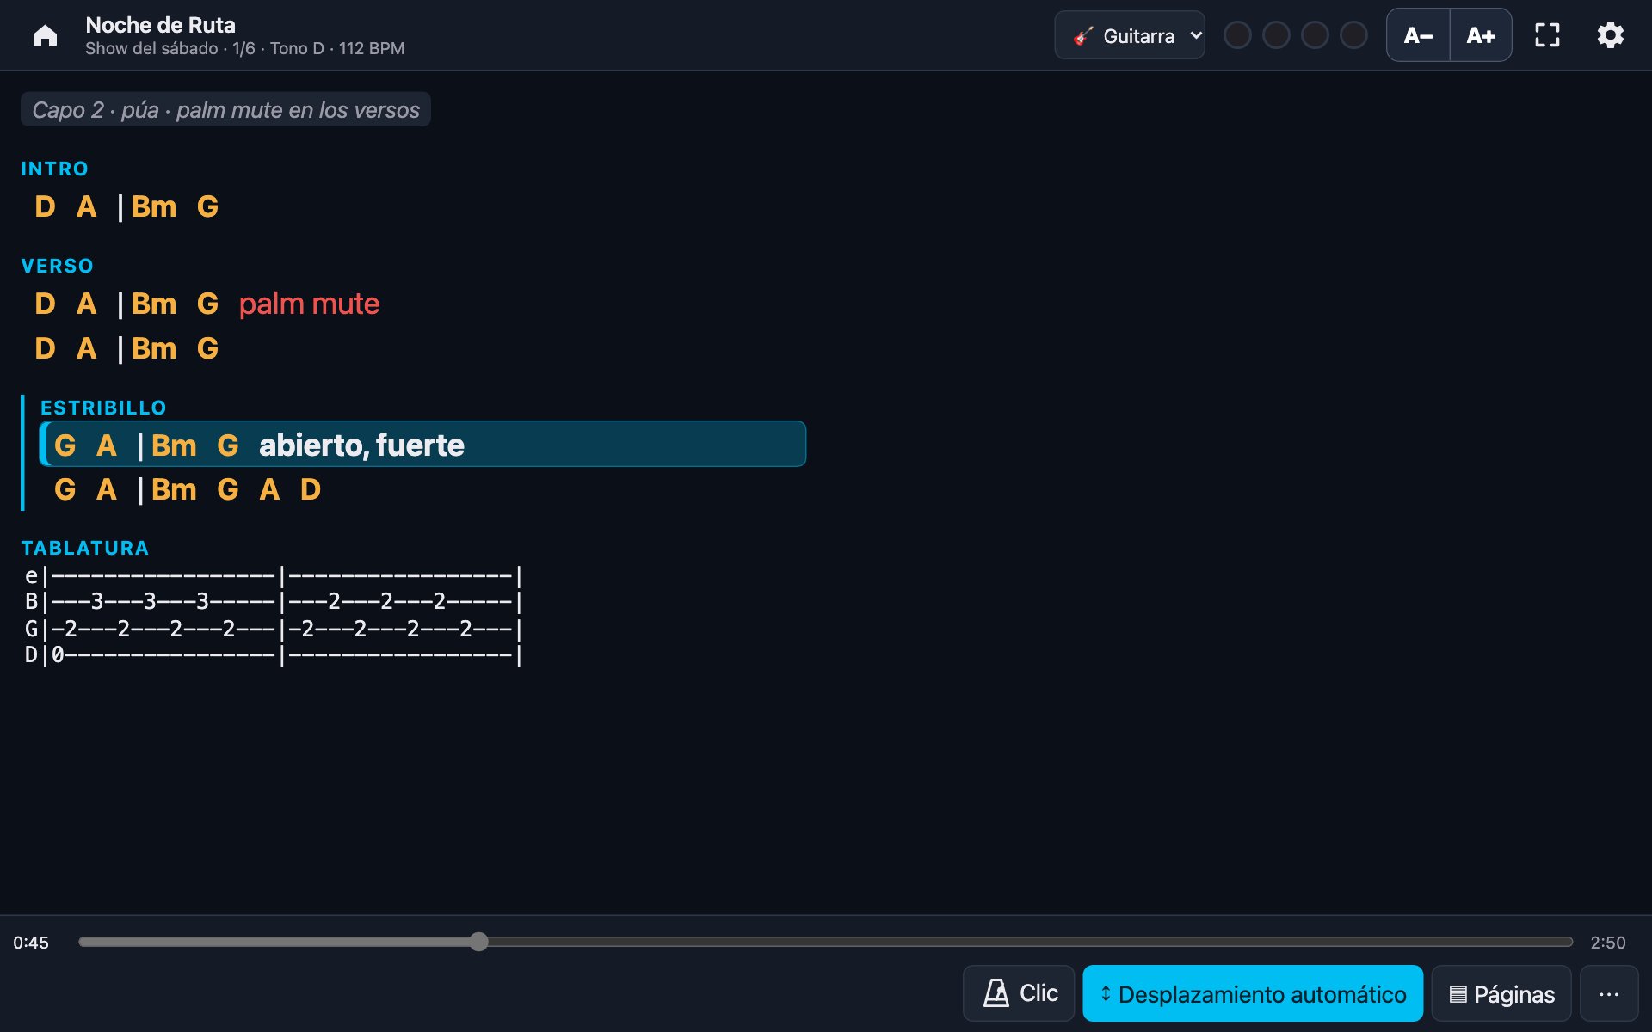Click the B string line of the tablature
This screenshot has width=1652, height=1032.
(274, 601)
